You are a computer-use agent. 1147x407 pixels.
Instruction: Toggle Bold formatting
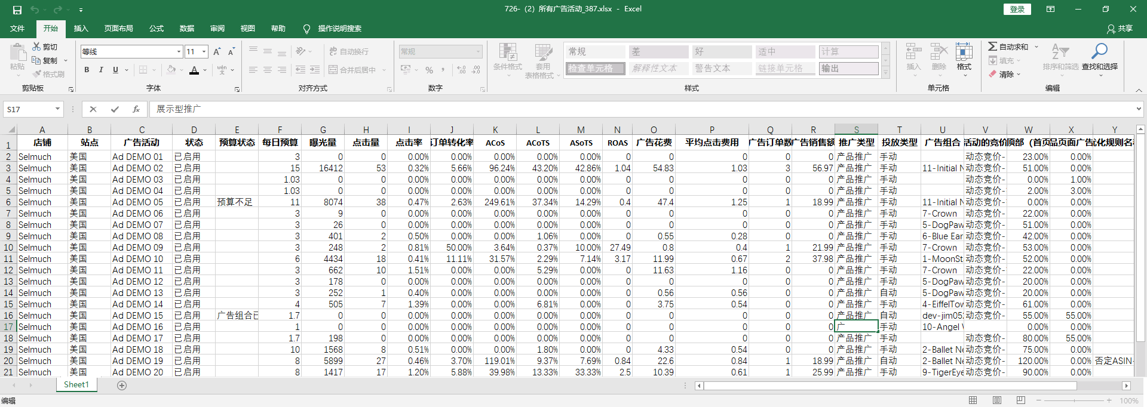pyautogui.click(x=87, y=70)
